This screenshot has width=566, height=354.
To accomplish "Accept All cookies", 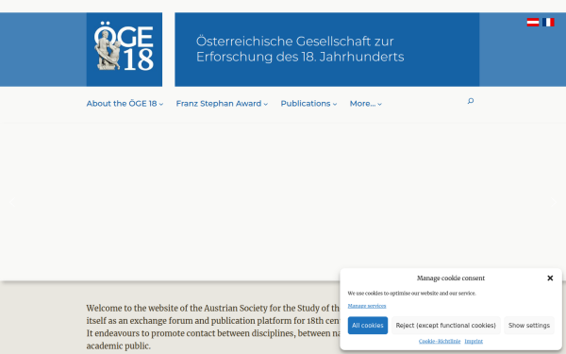I will (368, 326).
